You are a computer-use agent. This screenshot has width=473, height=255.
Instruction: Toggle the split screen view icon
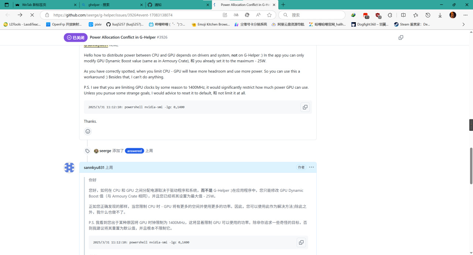(x=404, y=15)
